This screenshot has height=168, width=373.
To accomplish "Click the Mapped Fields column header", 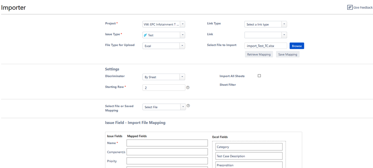I will [137, 136].
